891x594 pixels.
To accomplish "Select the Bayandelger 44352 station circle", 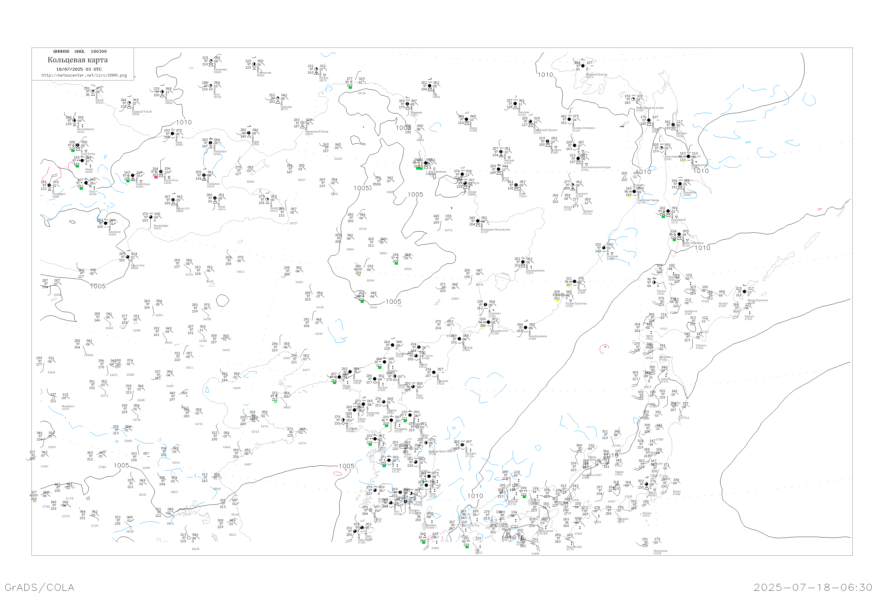I will coord(151,217).
